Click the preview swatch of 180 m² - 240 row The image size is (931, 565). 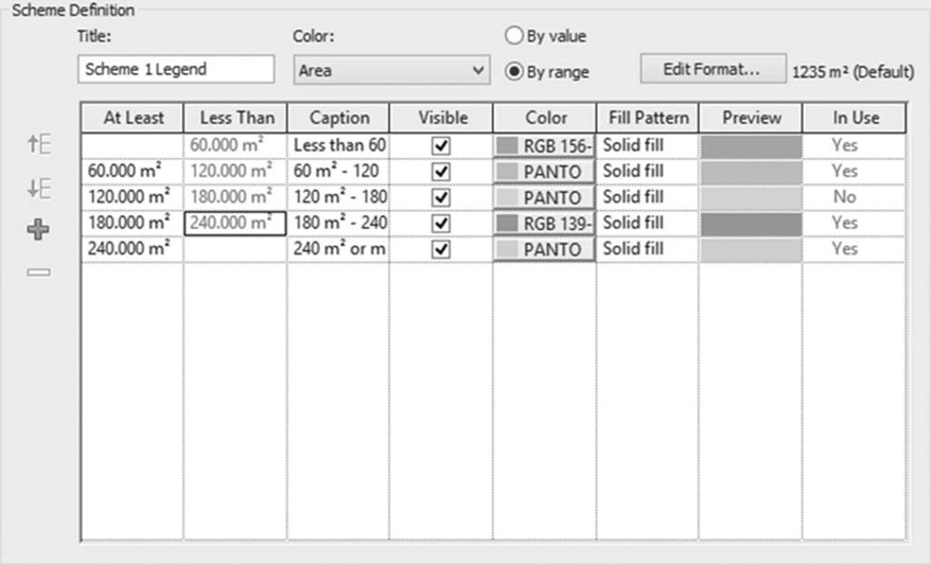pyautogui.click(x=751, y=223)
